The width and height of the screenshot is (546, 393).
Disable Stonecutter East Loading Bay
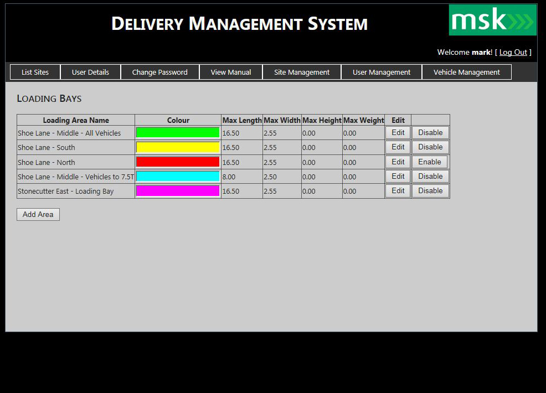pyautogui.click(x=430, y=191)
